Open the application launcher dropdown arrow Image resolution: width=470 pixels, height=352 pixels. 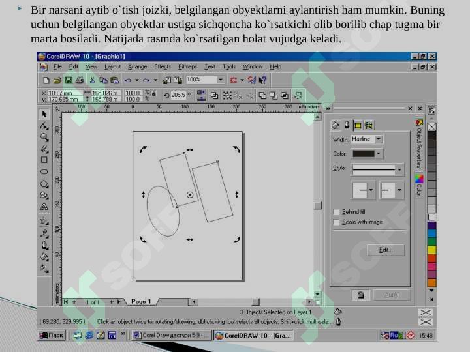[x=242, y=80]
